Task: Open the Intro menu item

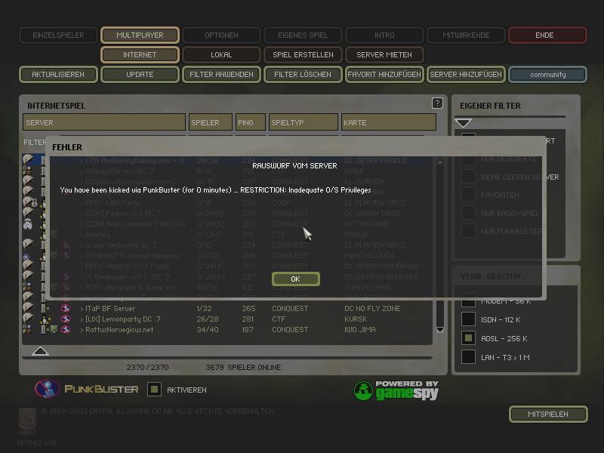Action: click(x=384, y=35)
